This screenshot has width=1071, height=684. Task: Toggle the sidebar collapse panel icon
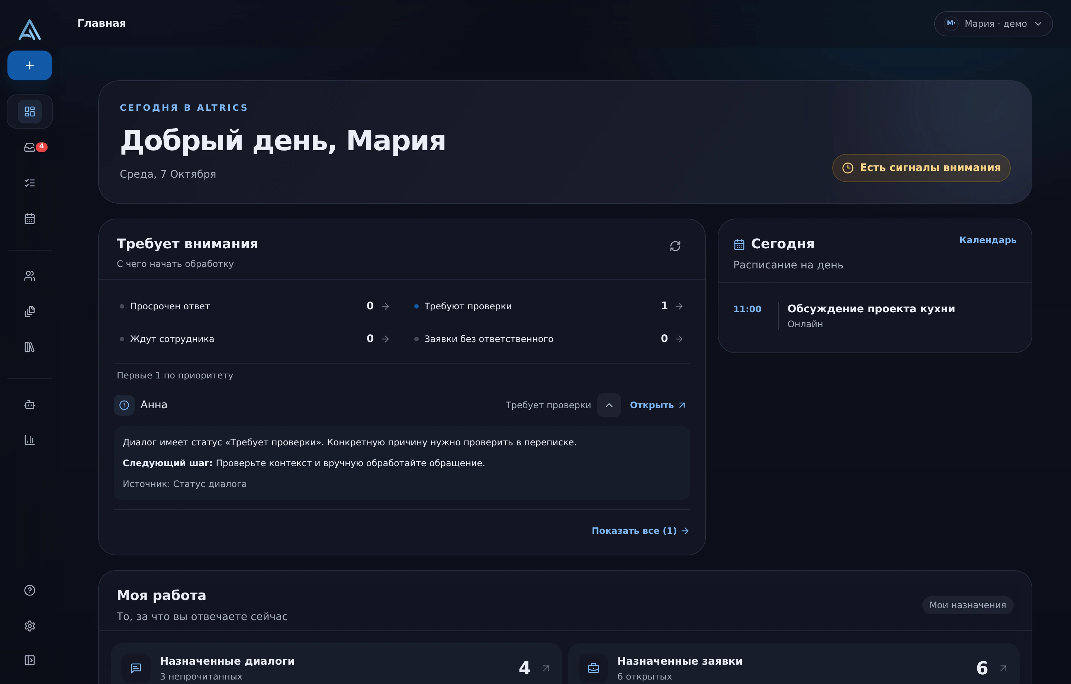tap(29, 660)
